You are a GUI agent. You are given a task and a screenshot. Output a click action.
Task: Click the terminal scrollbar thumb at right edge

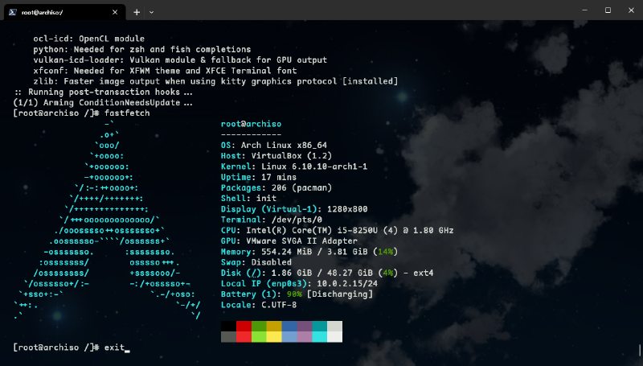pyautogui.click(x=640, y=350)
